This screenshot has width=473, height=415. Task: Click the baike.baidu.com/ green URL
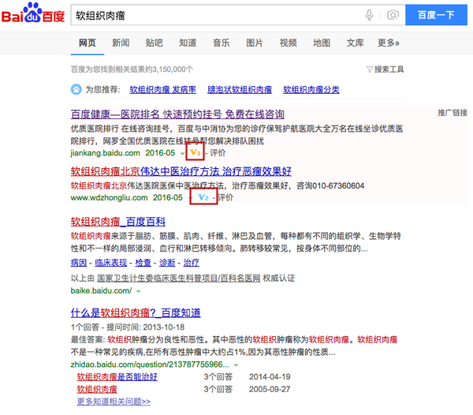pos(101,290)
